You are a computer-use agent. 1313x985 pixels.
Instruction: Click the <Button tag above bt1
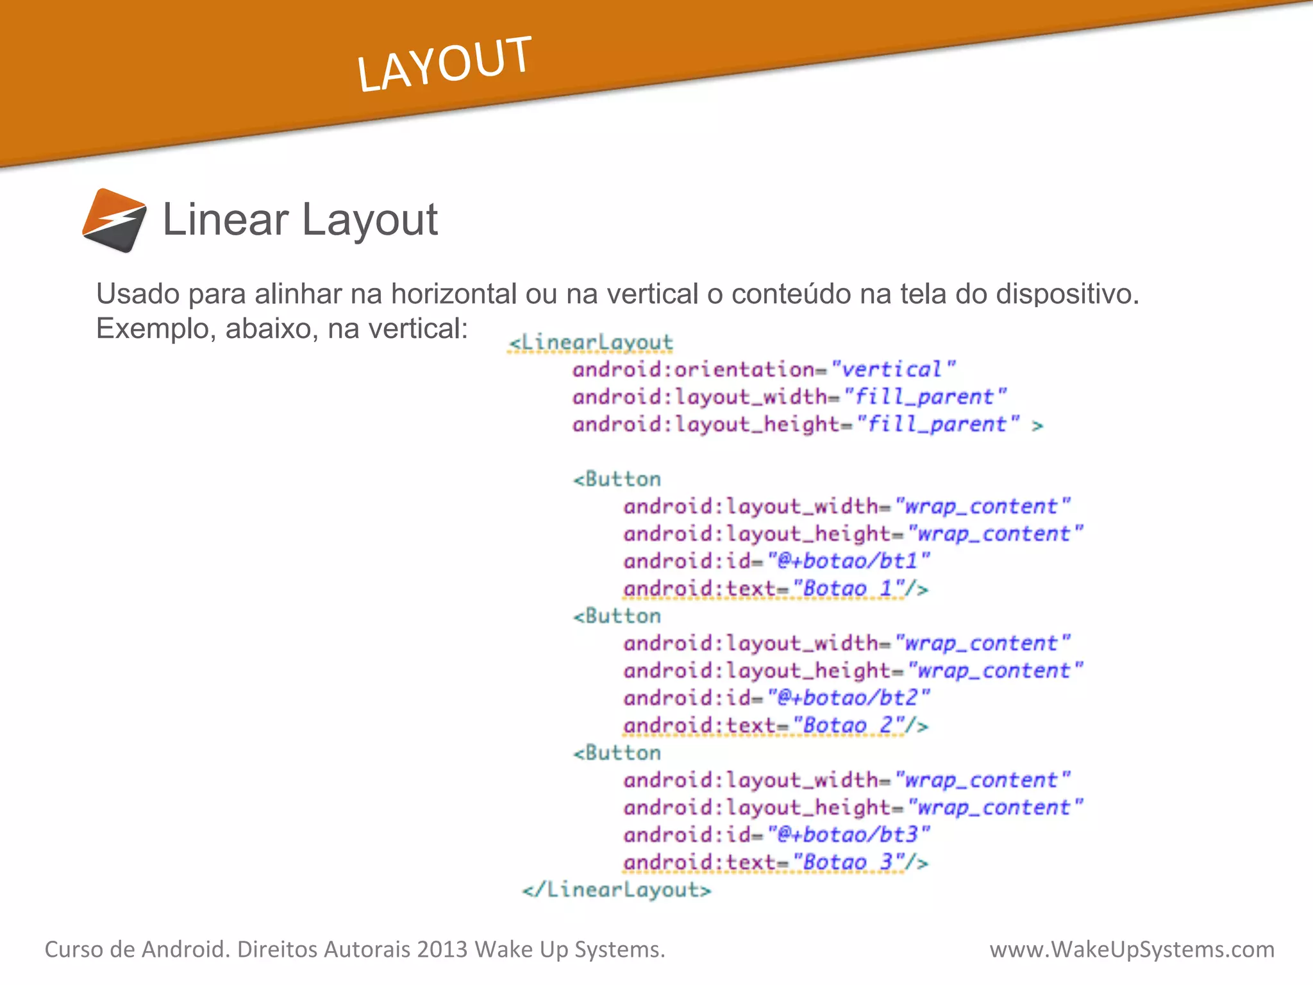[617, 479]
